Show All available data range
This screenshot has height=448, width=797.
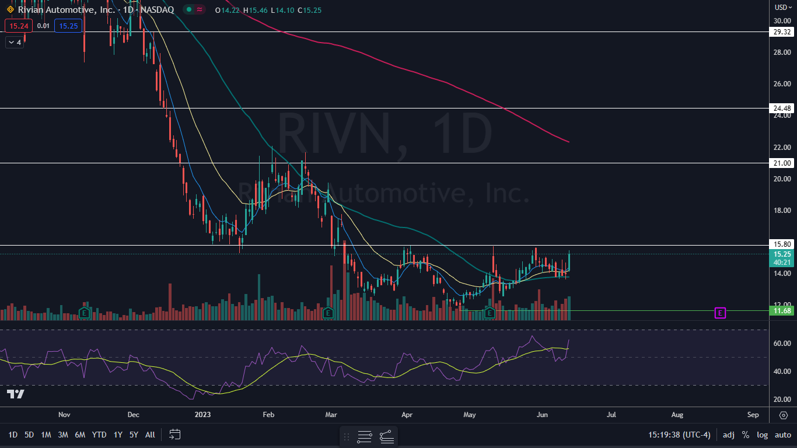pos(150,435)
